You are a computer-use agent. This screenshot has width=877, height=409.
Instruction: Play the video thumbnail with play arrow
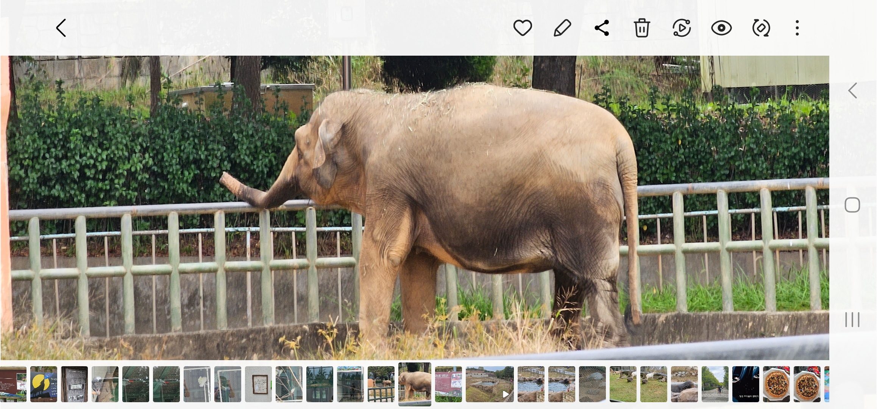(x=490, y=384)
